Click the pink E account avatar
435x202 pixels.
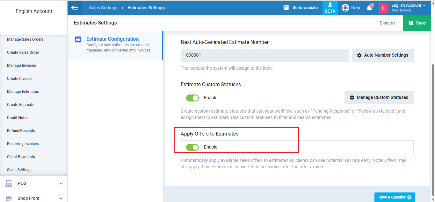tap(383, 8)
